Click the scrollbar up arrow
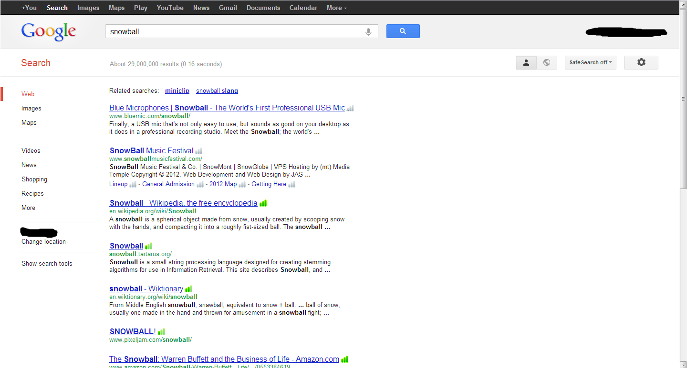Screen dimensions: 687x368 pyautogui.click(x=683, y=4)
